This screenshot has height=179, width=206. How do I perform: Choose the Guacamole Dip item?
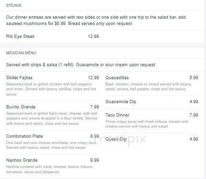point(121,102)
